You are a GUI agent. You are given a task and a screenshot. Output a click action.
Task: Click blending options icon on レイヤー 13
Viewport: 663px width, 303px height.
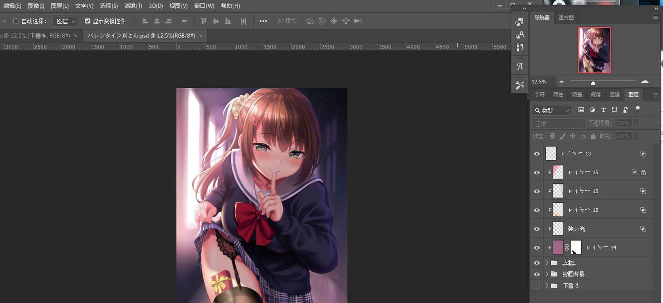point(643,153)
